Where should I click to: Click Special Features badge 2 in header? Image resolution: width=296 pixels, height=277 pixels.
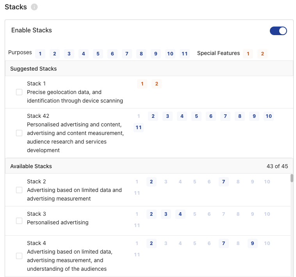pos(262,54)
